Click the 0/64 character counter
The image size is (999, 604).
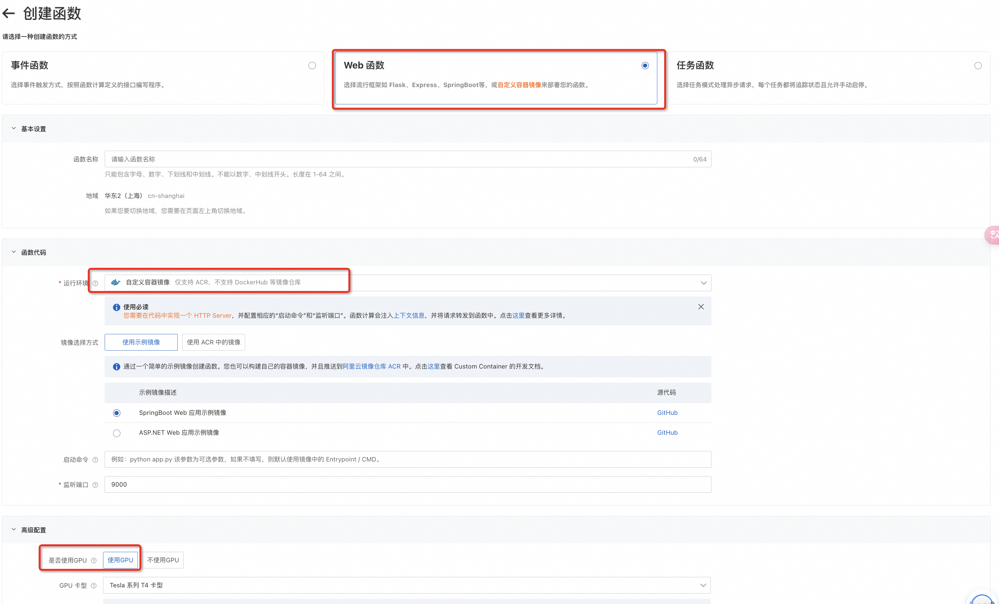coord(700,159)
